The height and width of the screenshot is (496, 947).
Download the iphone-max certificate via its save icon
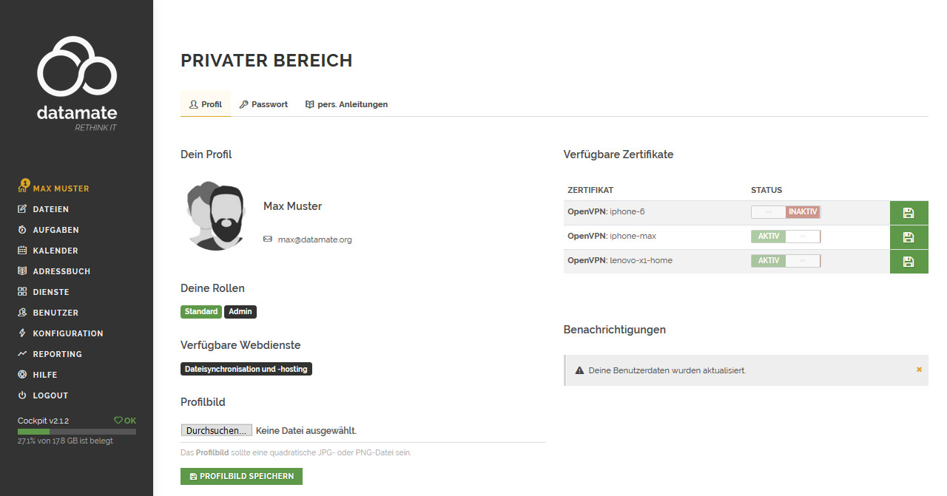(x=909, y=237)
